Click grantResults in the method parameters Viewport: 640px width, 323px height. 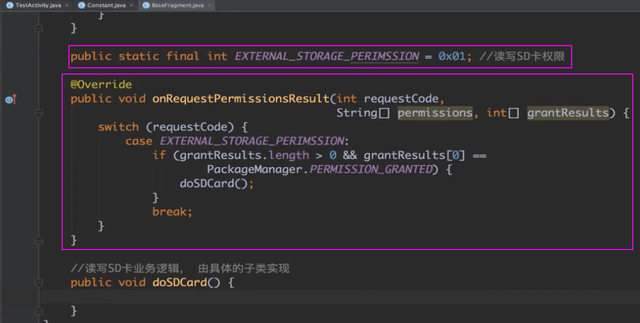point(568,113)
